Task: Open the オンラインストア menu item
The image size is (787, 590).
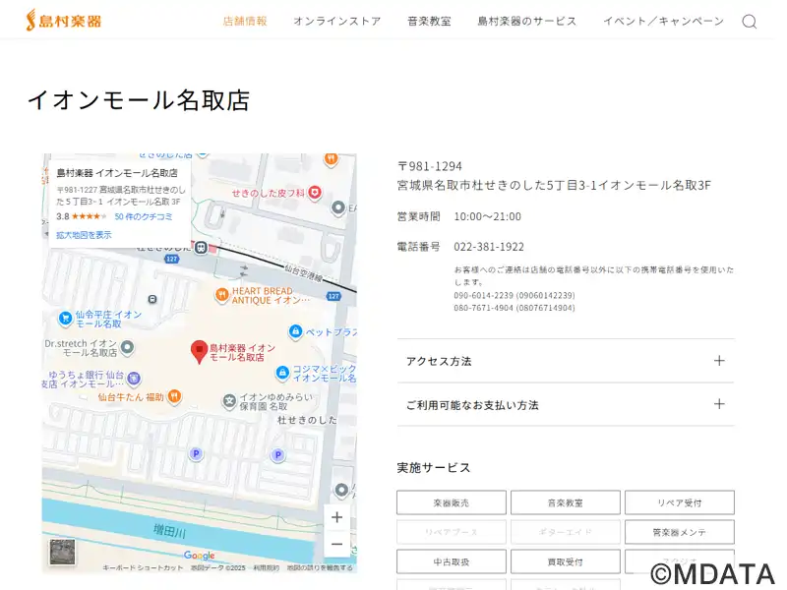Action: 336,22
